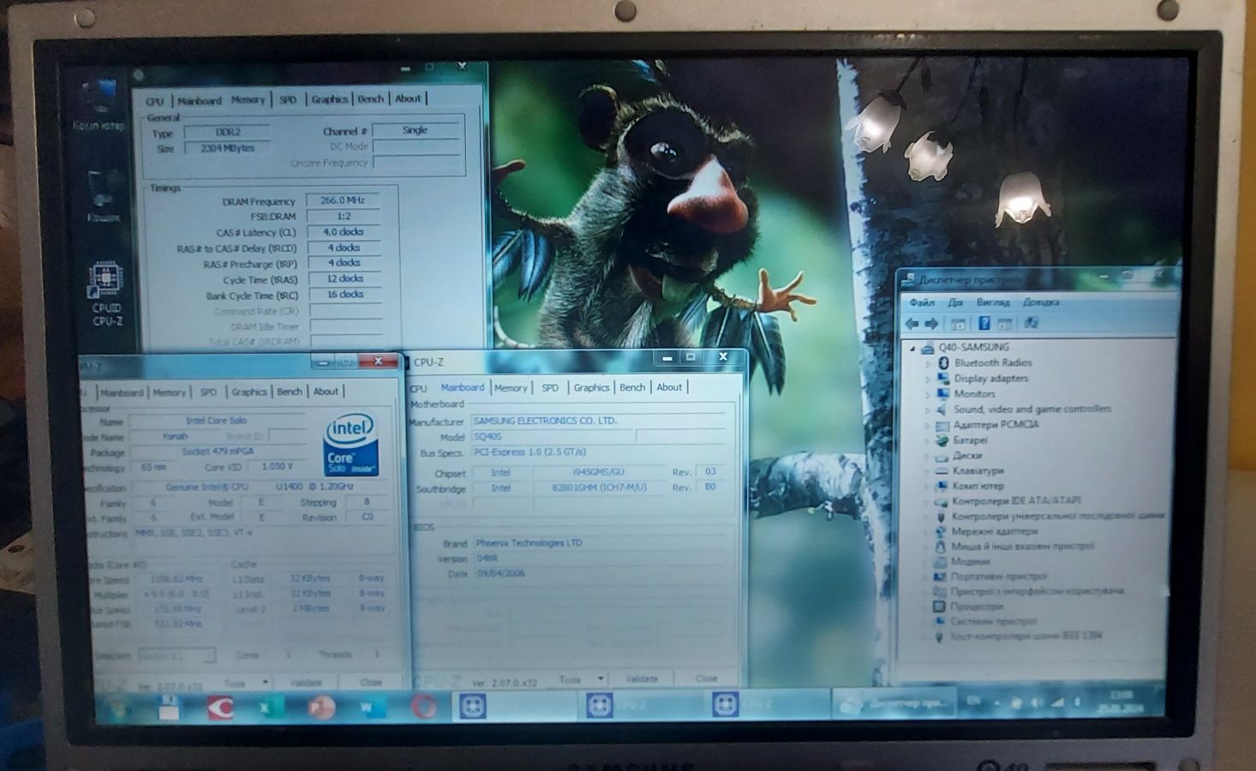Launch Excel from the taskbar
Image resolution: width=1256 pixels, height=771 pixels.
(269, 707)
